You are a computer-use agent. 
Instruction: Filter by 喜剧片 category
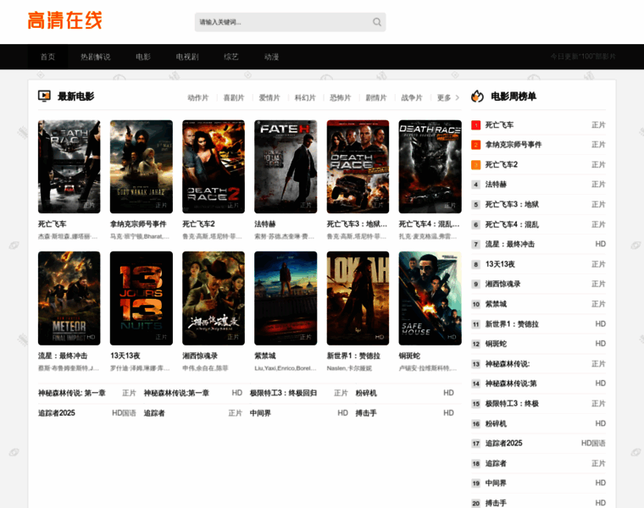(x=233, y=97)
